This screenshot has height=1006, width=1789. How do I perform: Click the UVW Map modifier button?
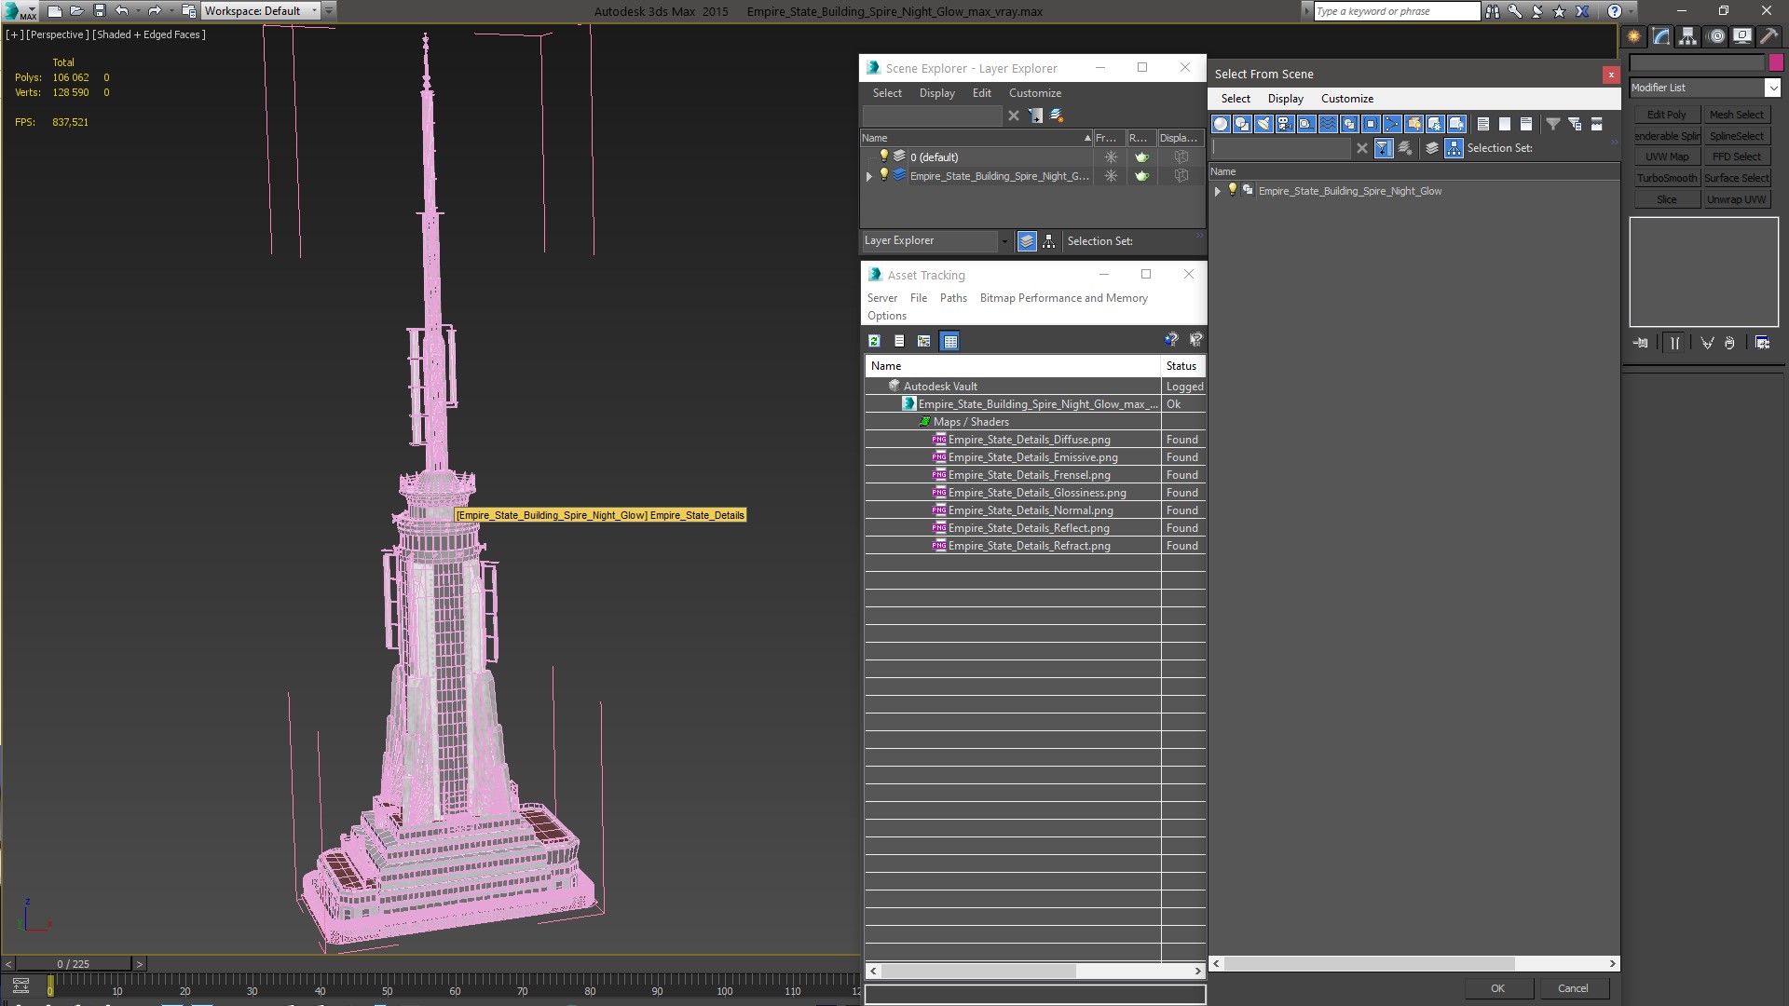1666,156
